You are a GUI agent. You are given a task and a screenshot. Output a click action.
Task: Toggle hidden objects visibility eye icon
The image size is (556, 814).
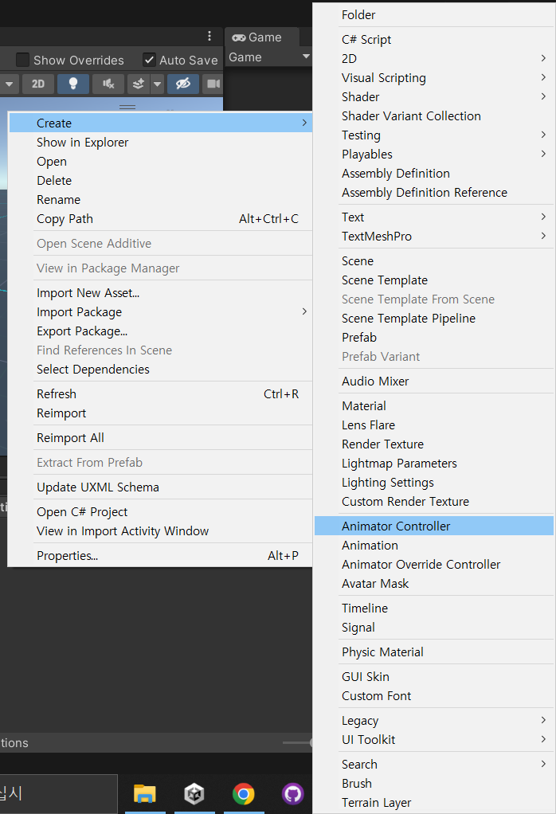[182, 84]
